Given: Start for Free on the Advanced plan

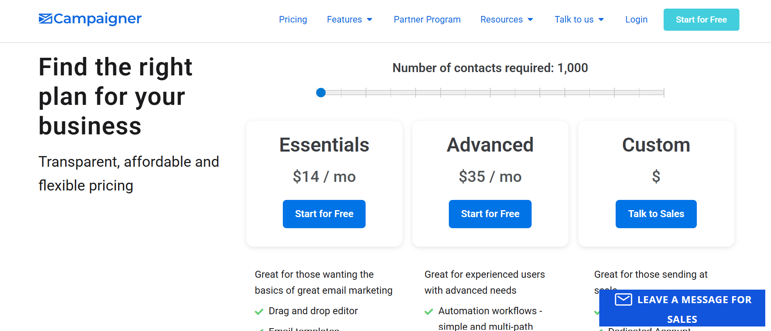Looking at the screenshot, I should (x=490, y=214).
